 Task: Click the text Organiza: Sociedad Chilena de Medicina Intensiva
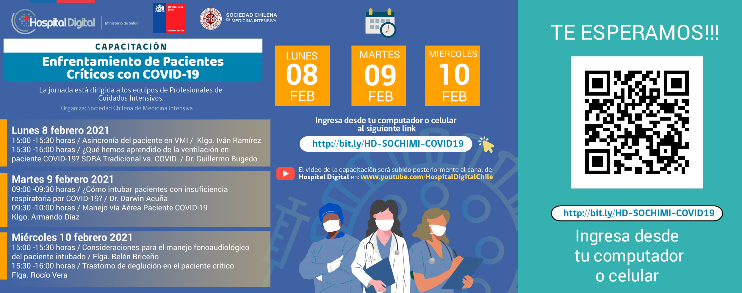pos(127,108)
